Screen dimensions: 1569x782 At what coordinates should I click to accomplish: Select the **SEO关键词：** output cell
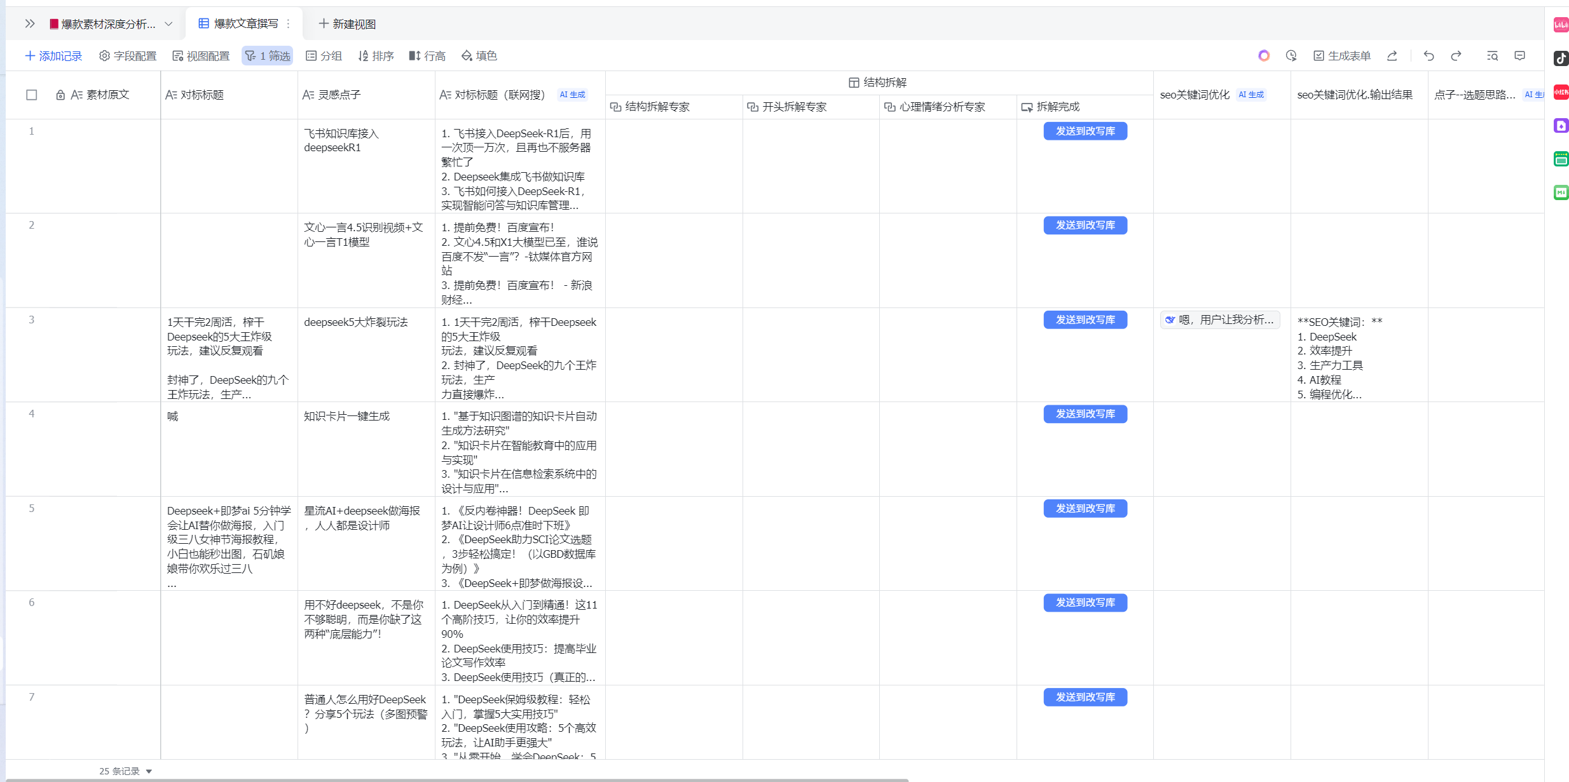coord(1359,355)
